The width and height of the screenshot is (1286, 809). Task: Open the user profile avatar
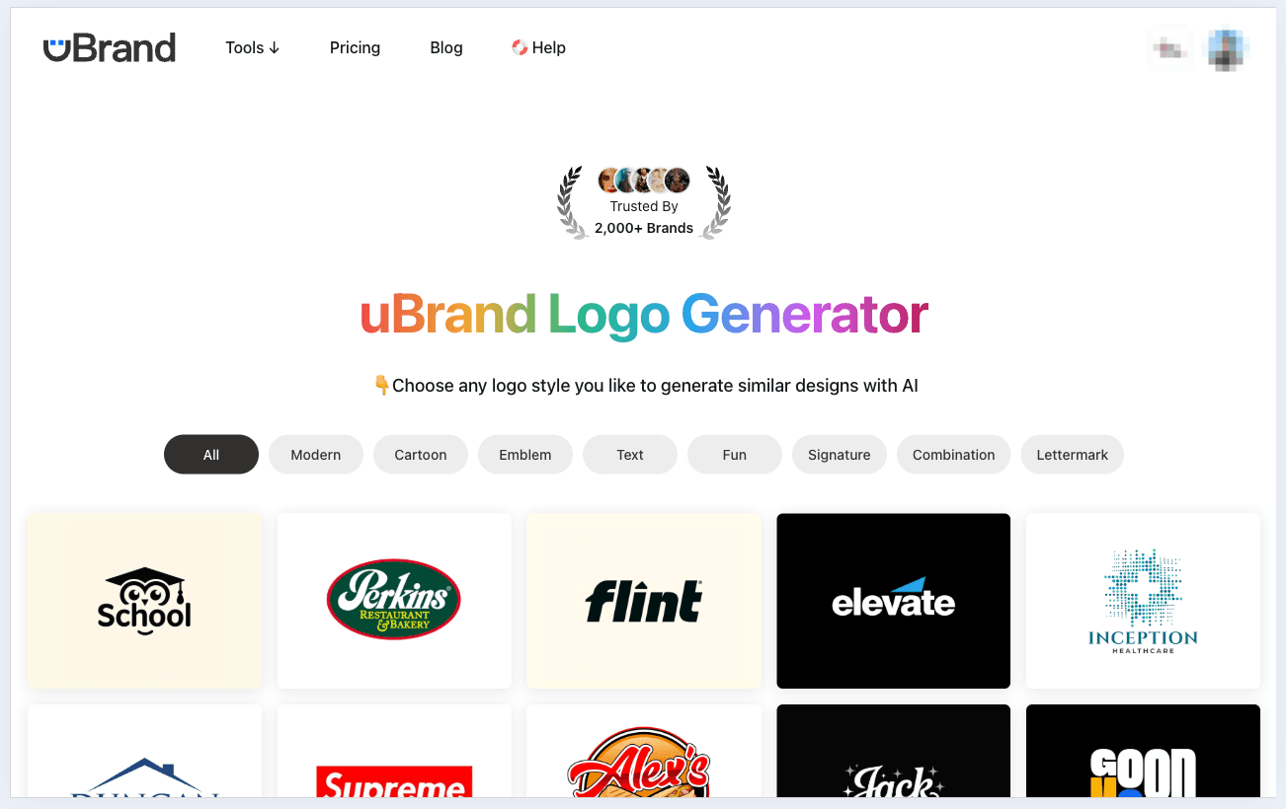pyautogui.click(x=1228, y=48)
